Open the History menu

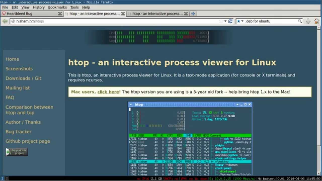(x=39, y=7)
